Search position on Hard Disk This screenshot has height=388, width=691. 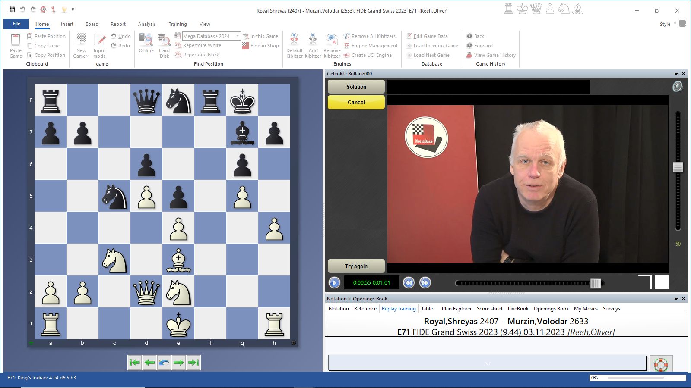pos(165,45)
